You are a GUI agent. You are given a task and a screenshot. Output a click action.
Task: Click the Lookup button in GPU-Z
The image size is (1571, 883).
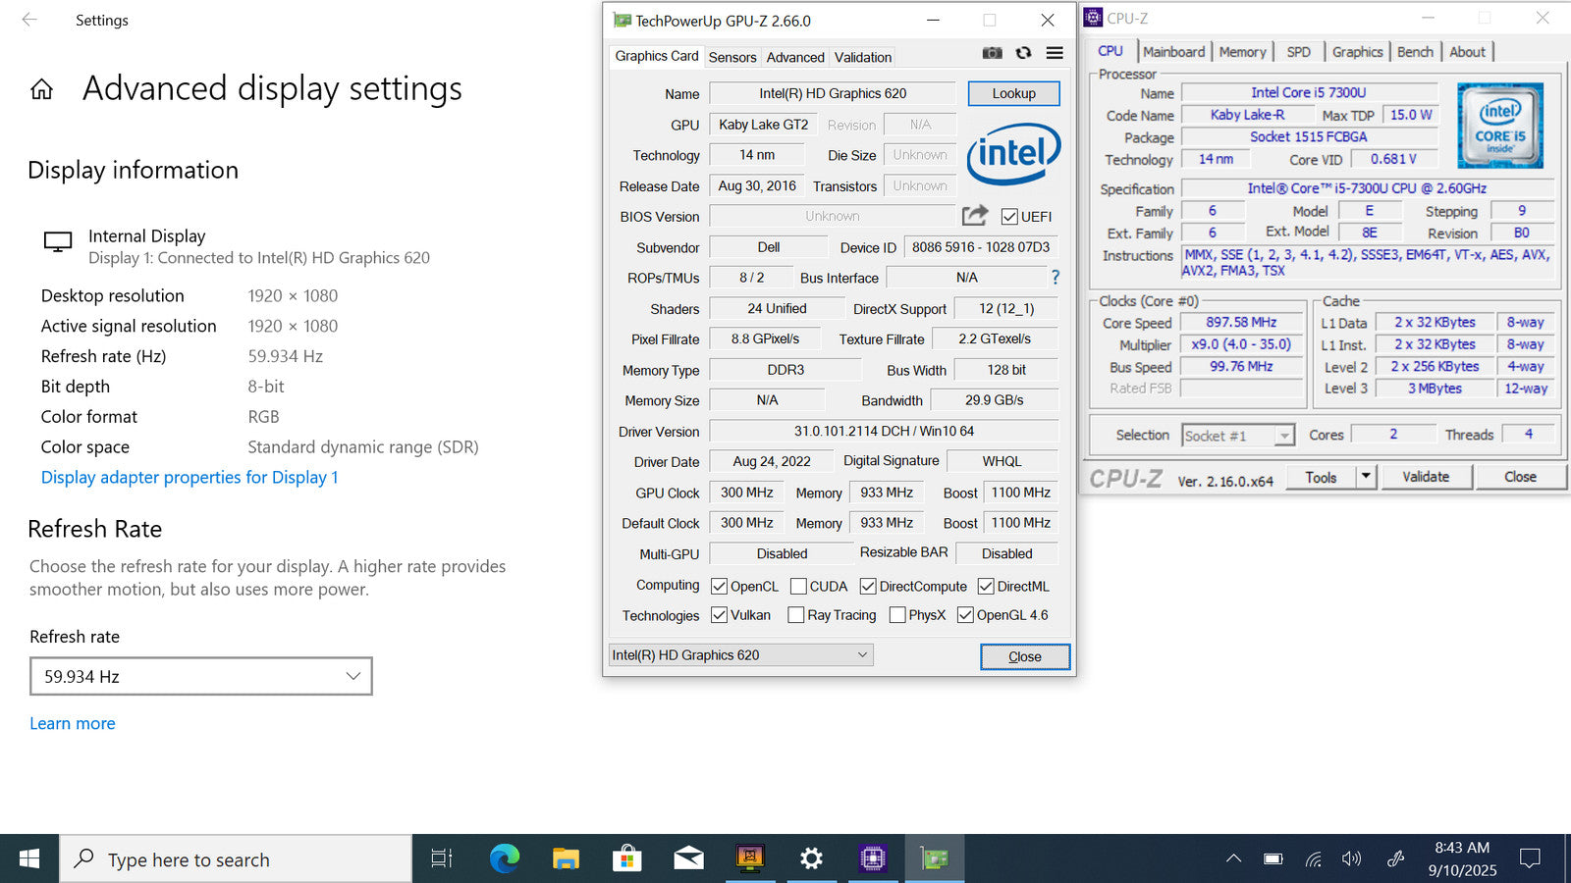[1013, 93]
